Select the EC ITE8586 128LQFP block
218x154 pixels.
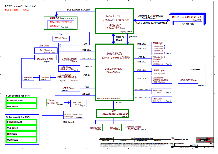[113, 114]
